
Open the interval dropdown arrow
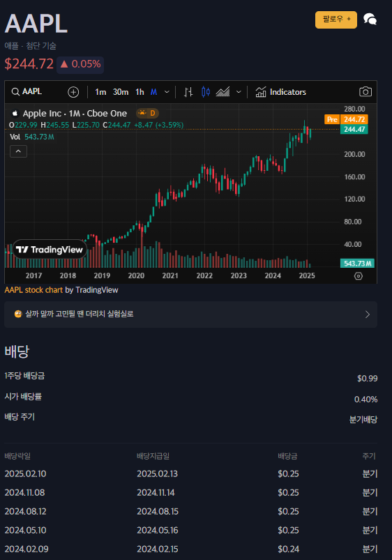(x=167, y=92)
